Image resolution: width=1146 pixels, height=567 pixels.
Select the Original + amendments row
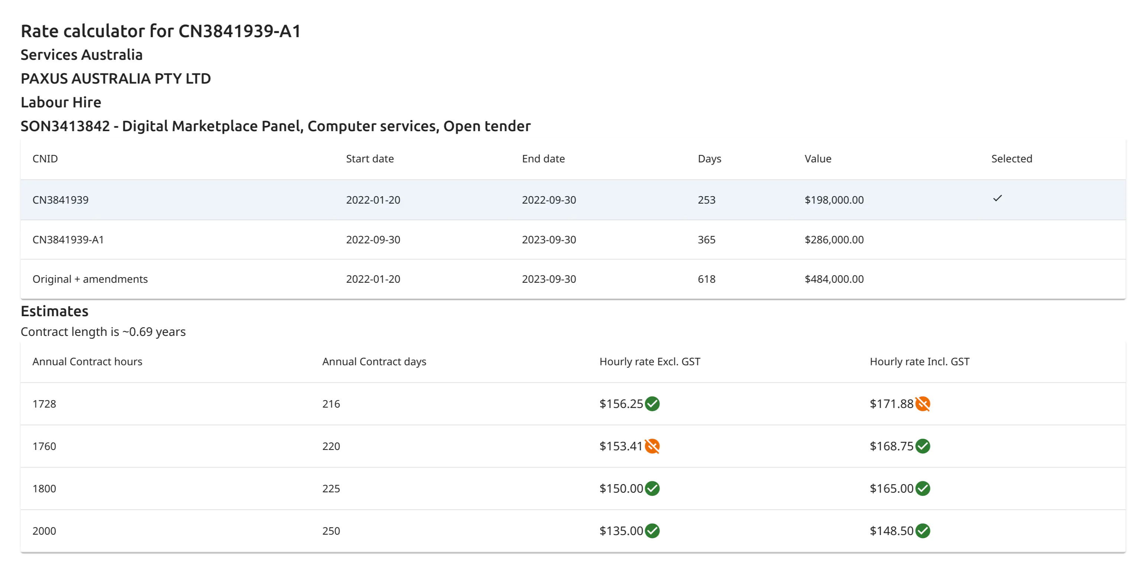pos(90,279)
